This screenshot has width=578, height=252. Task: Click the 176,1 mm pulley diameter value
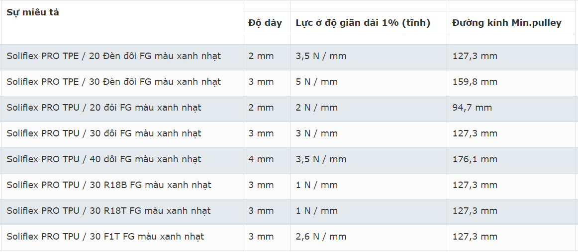pyautogui.click(x=475, y=159)
